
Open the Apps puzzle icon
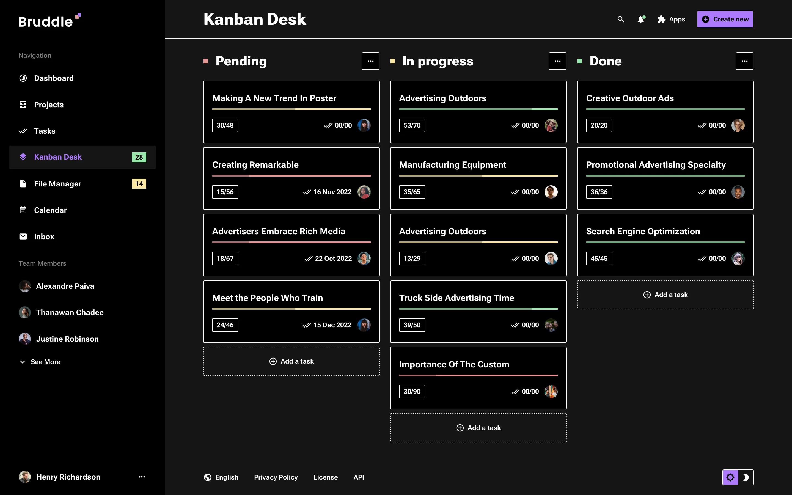coord(661,19)
